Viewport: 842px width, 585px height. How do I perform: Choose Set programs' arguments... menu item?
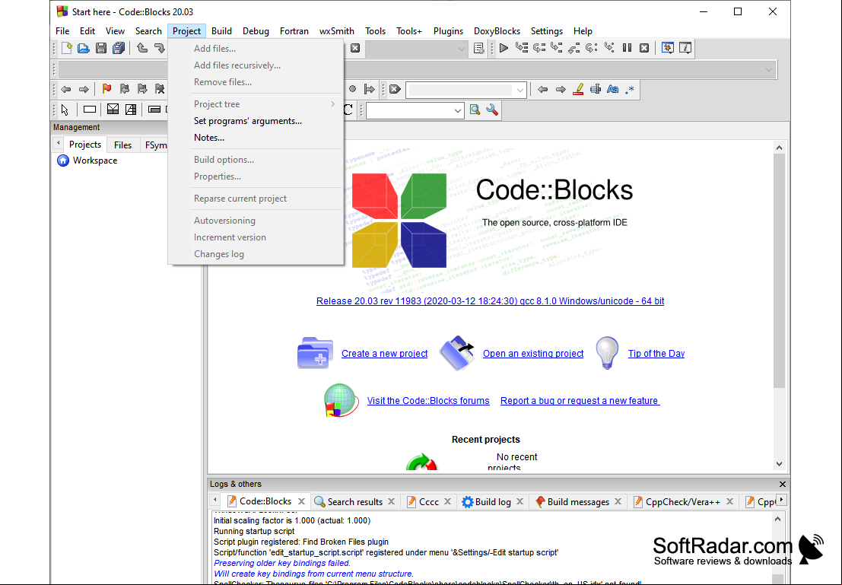tap(247, 121)
